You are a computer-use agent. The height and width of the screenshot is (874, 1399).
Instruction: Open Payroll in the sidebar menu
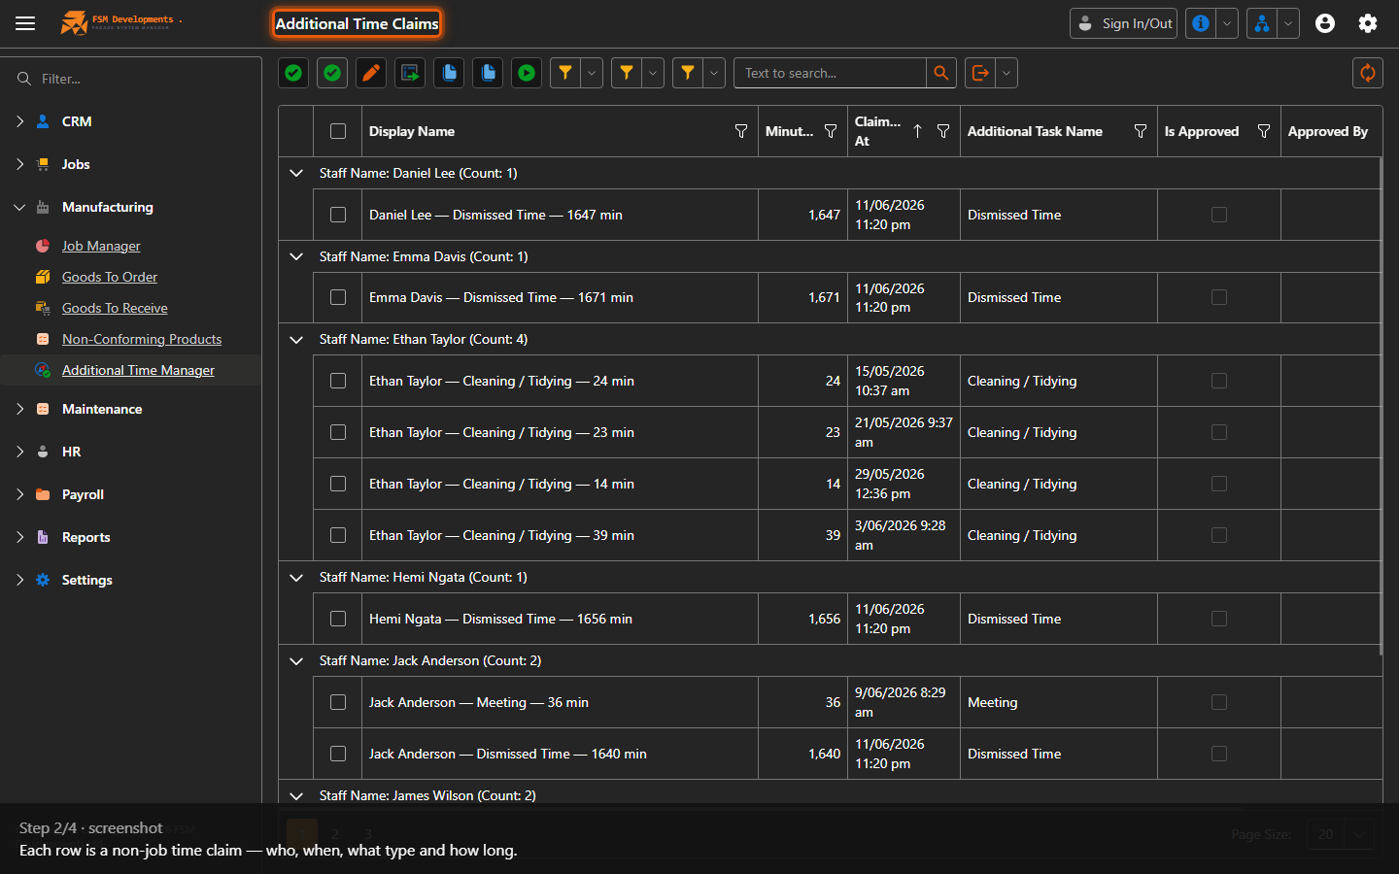(83, 494)
